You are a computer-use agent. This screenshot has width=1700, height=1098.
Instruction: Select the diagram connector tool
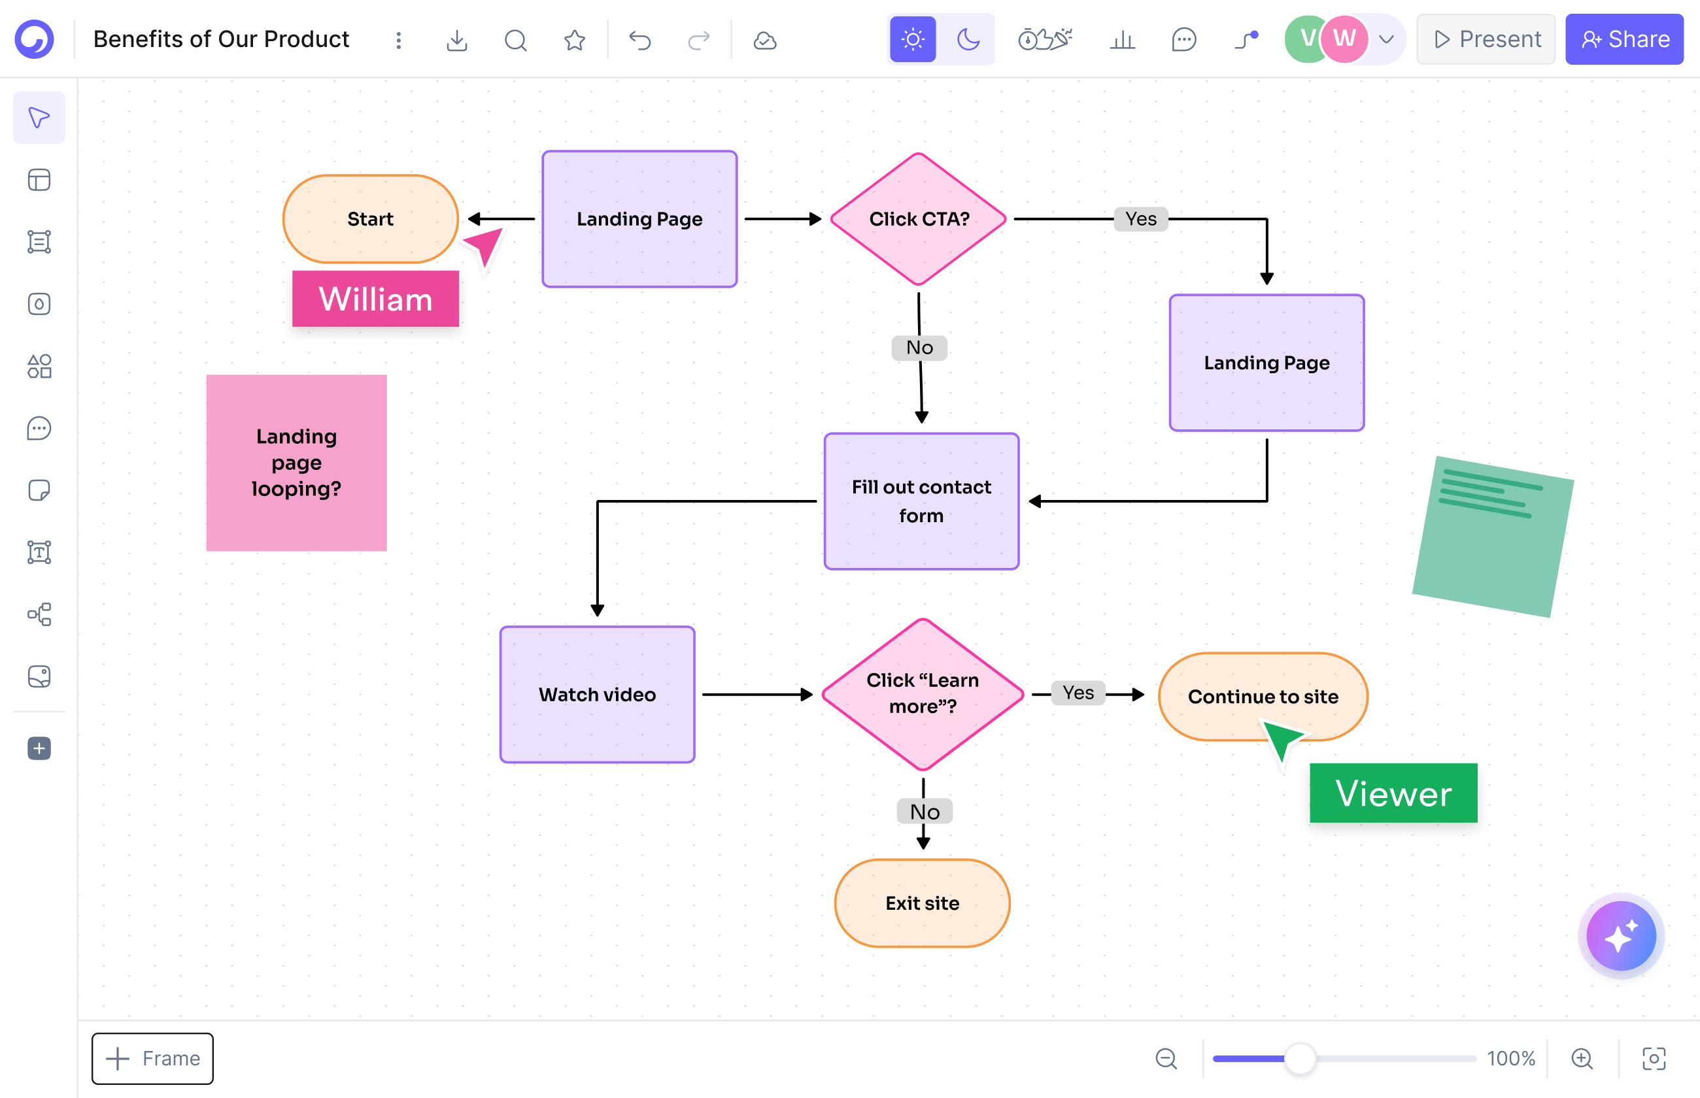pos(39,614)
